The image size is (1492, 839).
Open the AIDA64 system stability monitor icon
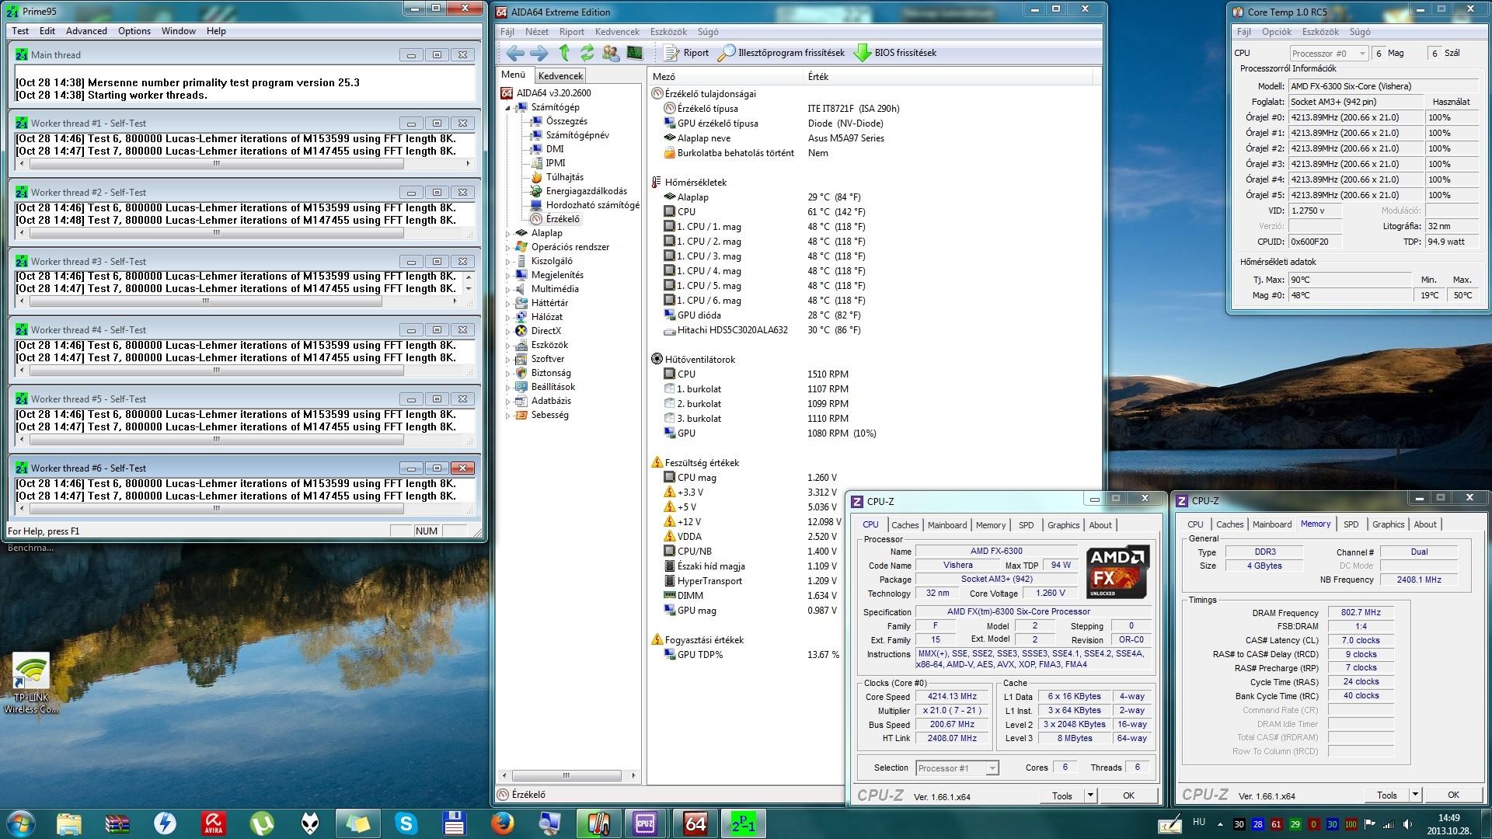635,53
